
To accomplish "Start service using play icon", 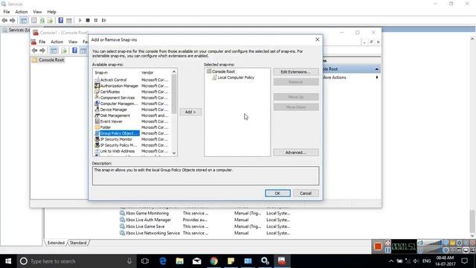I will [x=80, y=20].
